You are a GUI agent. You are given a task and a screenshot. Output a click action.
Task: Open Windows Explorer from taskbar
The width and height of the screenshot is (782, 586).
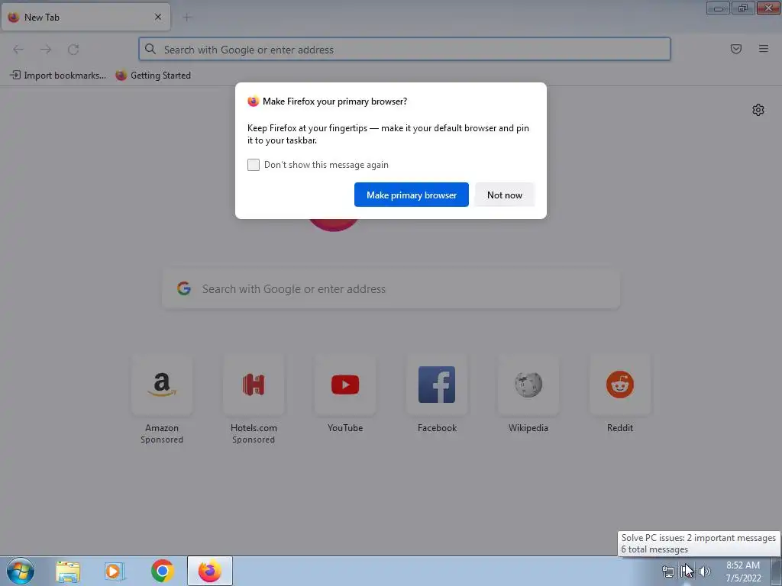(68, 571)
